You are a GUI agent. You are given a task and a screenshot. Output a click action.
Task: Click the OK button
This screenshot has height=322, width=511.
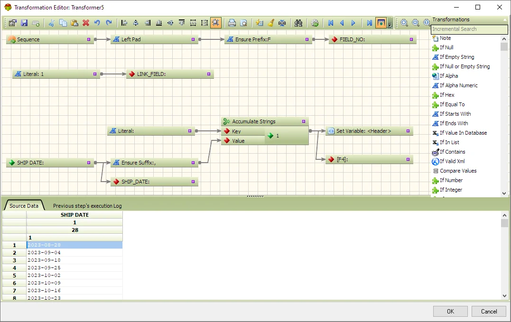tap(450, 311)
